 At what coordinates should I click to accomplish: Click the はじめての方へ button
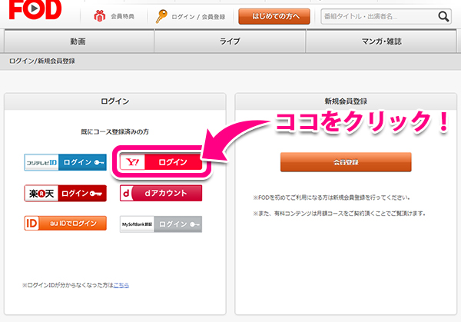pyautogui.click(x=274, y=16)
